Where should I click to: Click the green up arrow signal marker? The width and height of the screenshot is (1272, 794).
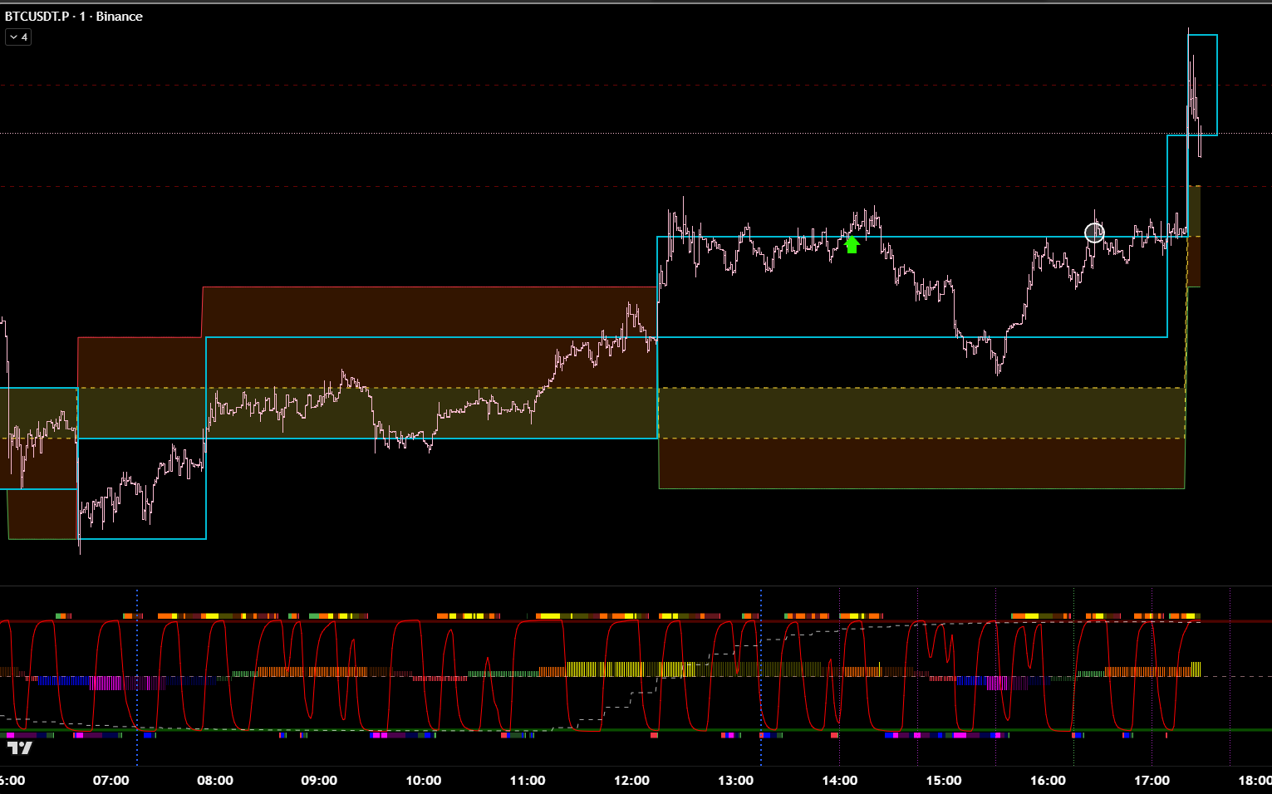point(851,244)
